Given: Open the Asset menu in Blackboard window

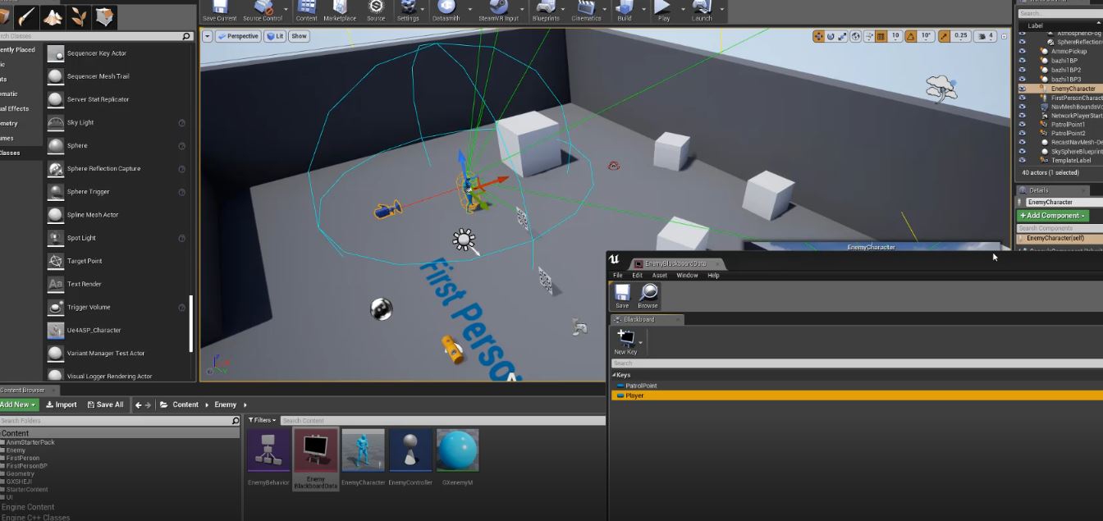Looking at the screenshot, I should tap(660, 276).
